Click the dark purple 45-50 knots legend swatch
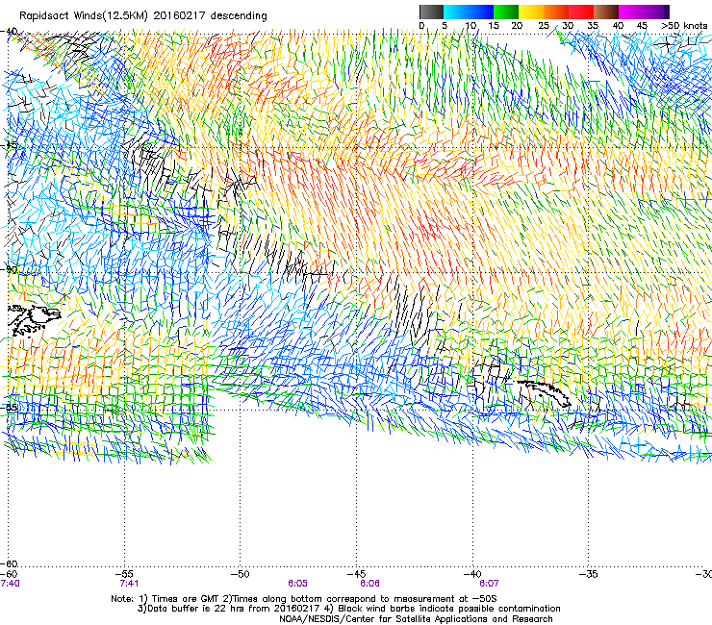The width and height of the screenshot is (712, 625). coord(656,12)
